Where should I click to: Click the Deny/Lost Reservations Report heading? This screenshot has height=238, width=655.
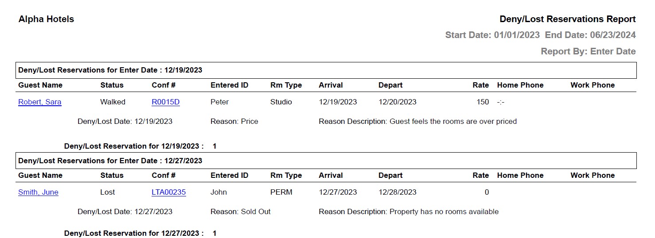[567, 19]
